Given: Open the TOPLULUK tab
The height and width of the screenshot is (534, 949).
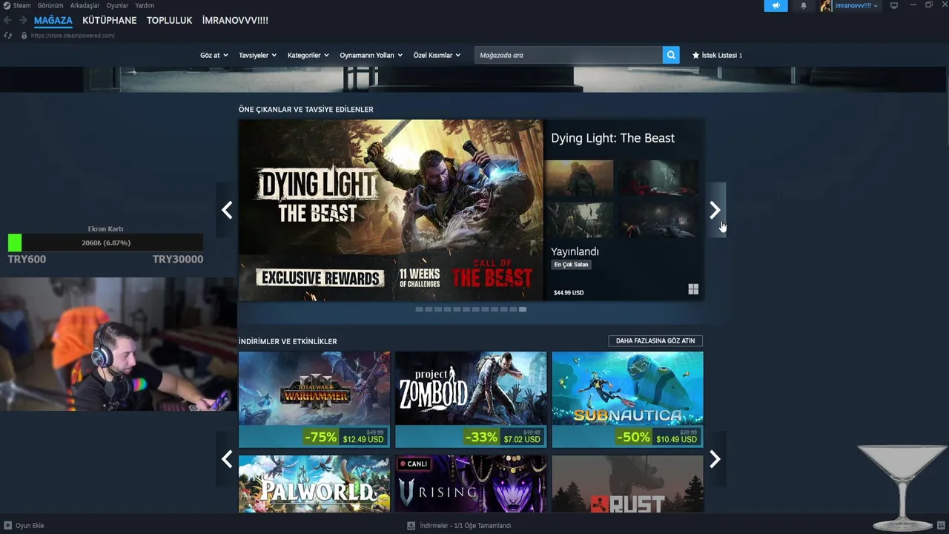Looking at the screenshot, I should tap(169, 21).
